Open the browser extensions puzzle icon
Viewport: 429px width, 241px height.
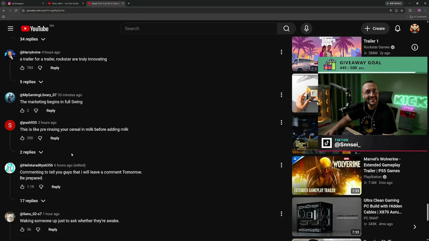point(410,10)
